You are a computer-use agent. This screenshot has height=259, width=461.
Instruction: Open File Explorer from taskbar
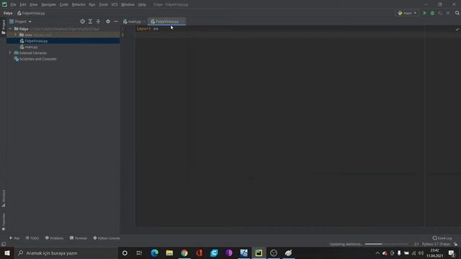click(169, 253)
